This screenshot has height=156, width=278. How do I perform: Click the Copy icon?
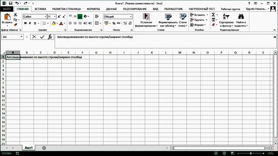click(x=16, y=20)
